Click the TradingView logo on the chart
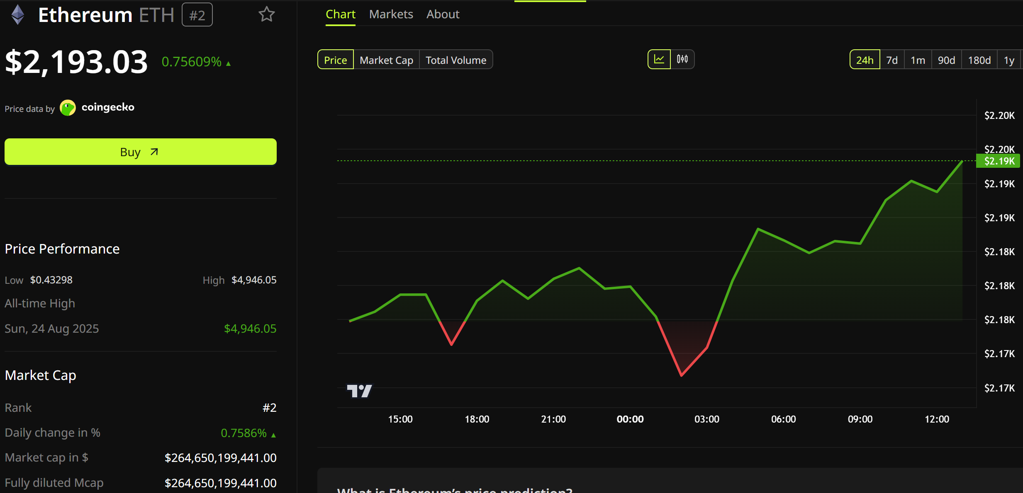 (359, 391)
